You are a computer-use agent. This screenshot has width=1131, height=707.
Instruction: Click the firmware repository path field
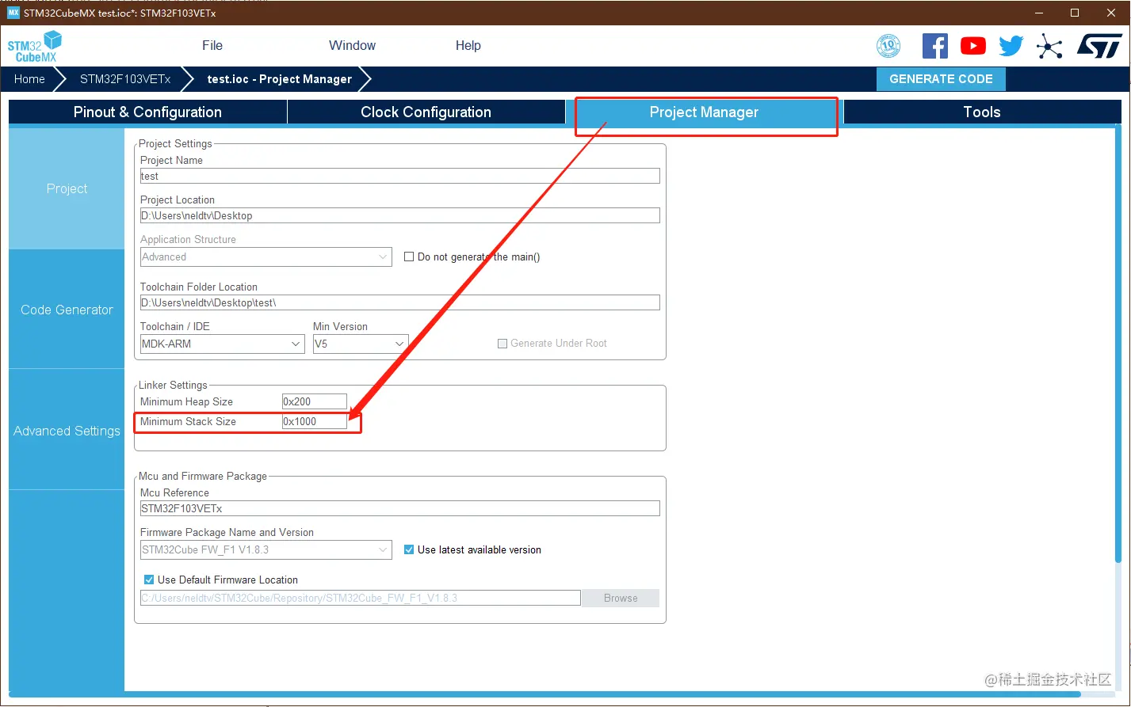(361, 598)
